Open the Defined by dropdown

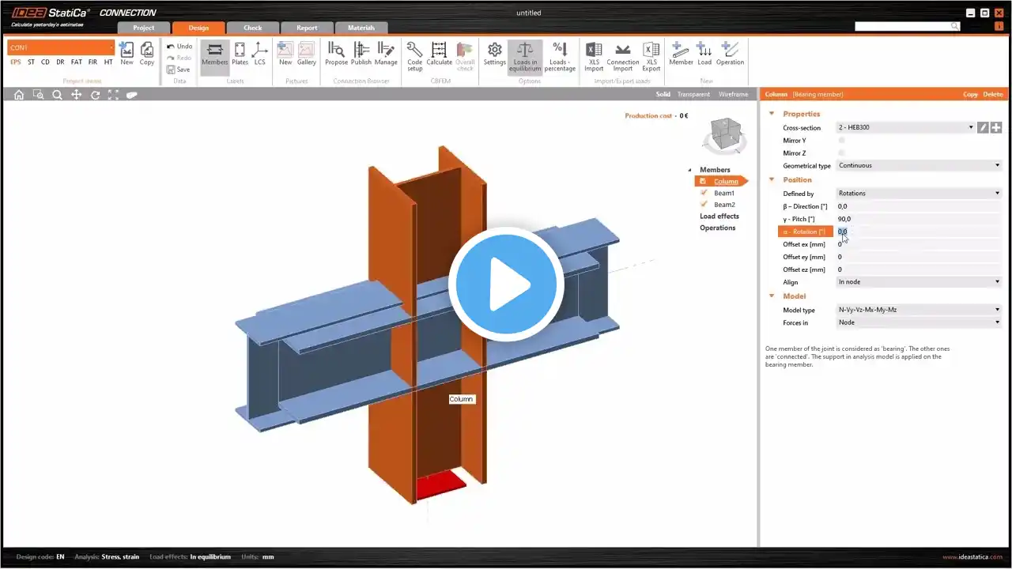pyautogui.click(x=919, y=193)
